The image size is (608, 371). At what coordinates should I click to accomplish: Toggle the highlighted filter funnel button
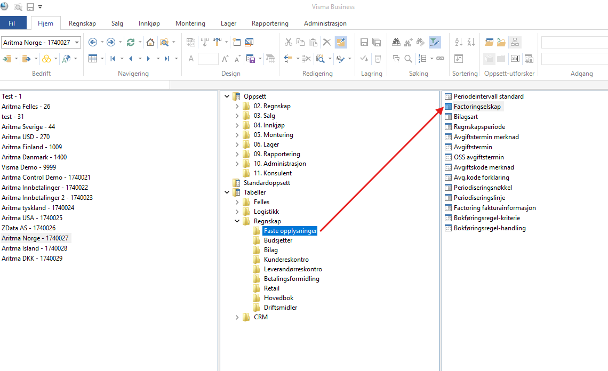pos(435,42)
